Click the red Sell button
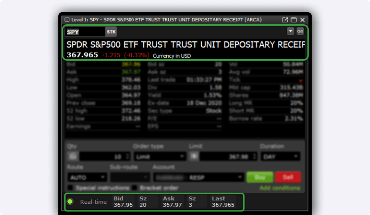The image size is (370, 215). [x=288, y=177]
